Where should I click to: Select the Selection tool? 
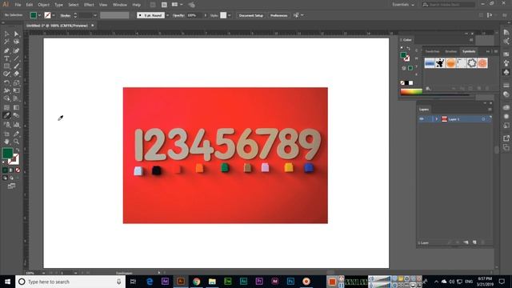6,34
